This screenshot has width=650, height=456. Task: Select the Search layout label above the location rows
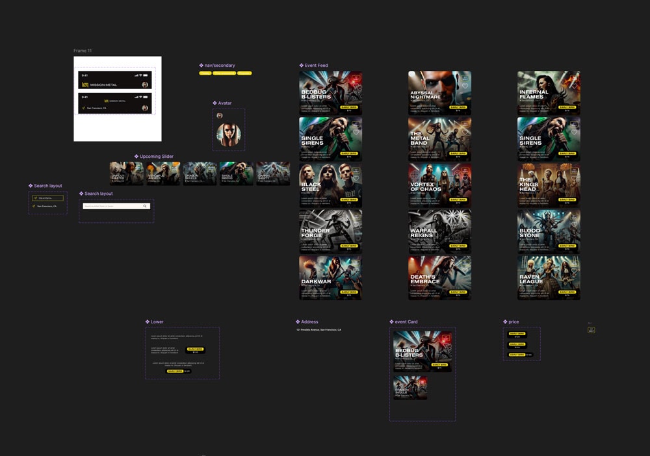(48, 186)
